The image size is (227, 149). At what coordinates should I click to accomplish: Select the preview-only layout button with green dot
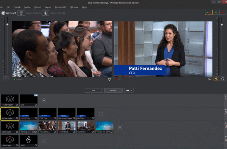click(216, 12)
